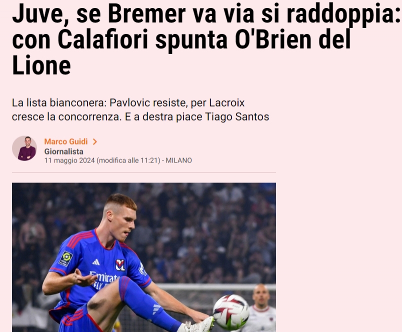The width and height of the screenshot is (402, 332).
Task: Click the Ligue 1 badge on the sleeve
Action: pyautogui.click(x=66, y=258)
